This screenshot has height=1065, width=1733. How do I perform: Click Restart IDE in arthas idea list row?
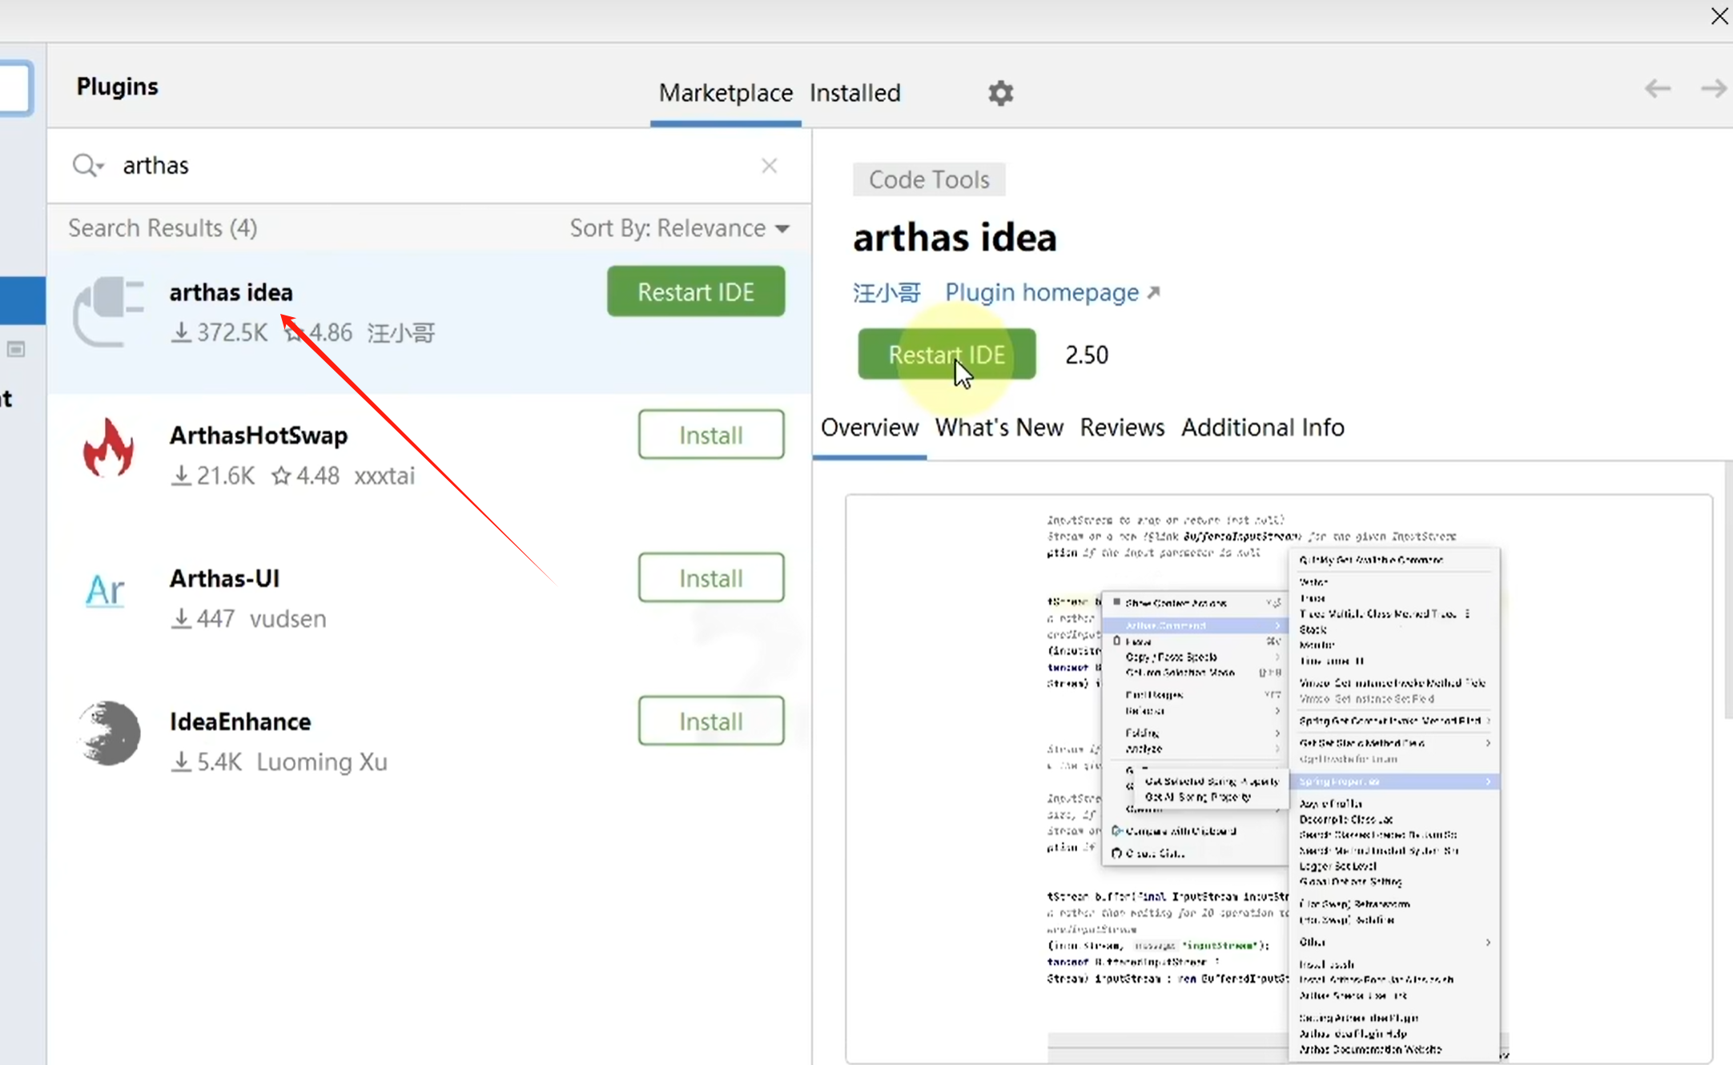click(696, 291)
